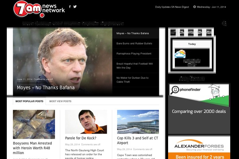239x159 pixels.
Task: Open the search magnifier icon in navigation bar
Action: coord(224,23)
